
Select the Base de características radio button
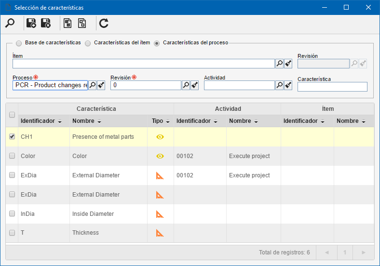(x=19, y=43)
